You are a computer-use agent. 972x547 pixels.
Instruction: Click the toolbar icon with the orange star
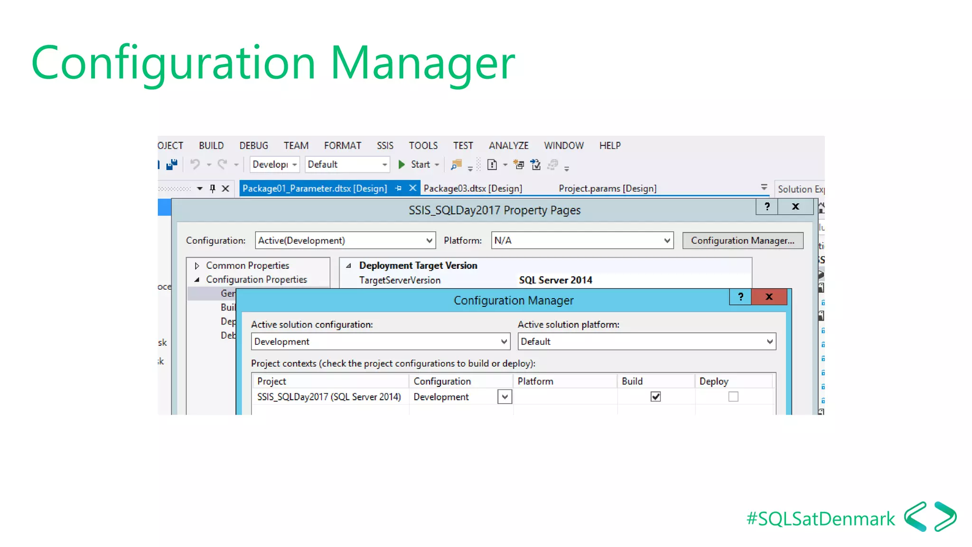(519, 164)
